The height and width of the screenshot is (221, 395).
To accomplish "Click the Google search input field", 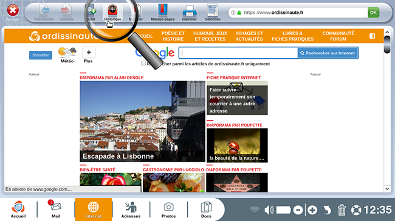I will pos(238,53).
